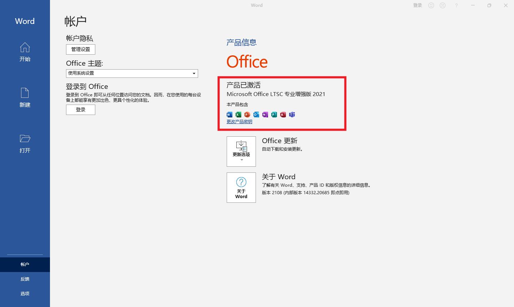Click the help question mark in title bar

(456, 5)
